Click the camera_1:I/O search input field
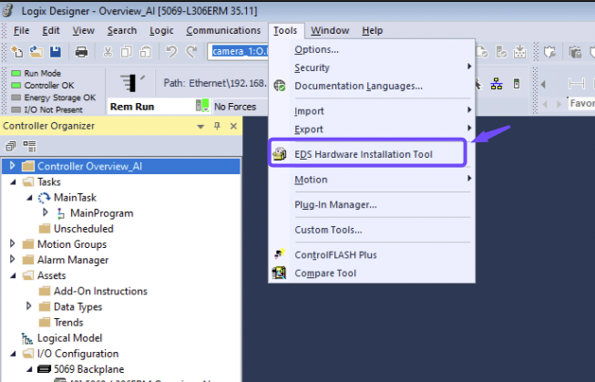 (237, 51)
